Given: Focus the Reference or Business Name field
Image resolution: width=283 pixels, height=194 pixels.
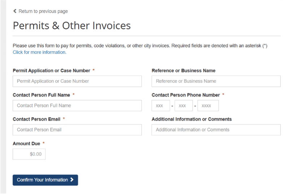Looking at the screenshot, I should pyautogui.click(x=216, y=81).
